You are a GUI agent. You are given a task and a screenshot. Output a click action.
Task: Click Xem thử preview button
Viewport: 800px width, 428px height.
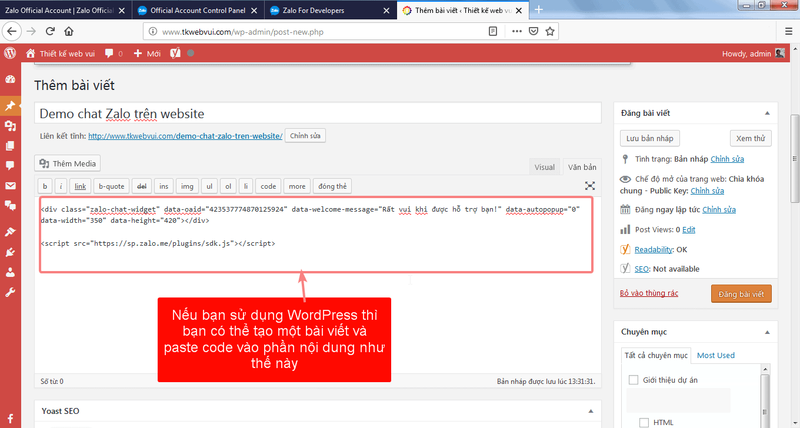(751, 138)
